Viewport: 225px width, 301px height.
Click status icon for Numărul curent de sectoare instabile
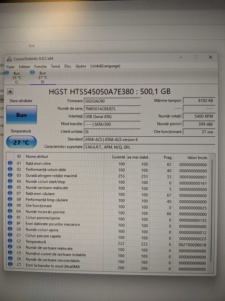pos(10,253)
